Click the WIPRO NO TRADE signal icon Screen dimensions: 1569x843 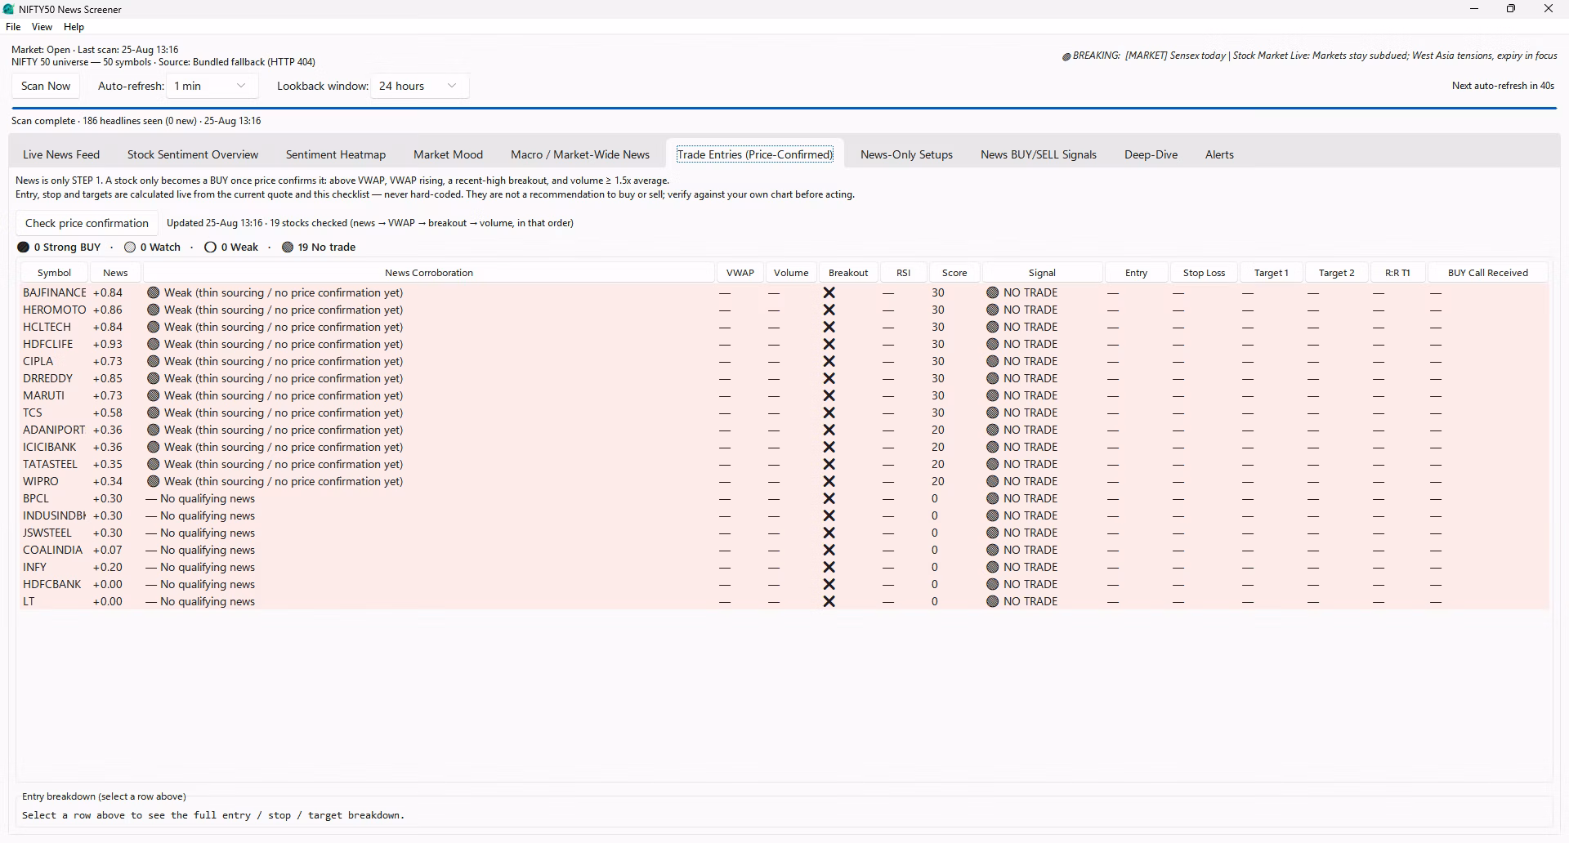[x=992, y=481]
